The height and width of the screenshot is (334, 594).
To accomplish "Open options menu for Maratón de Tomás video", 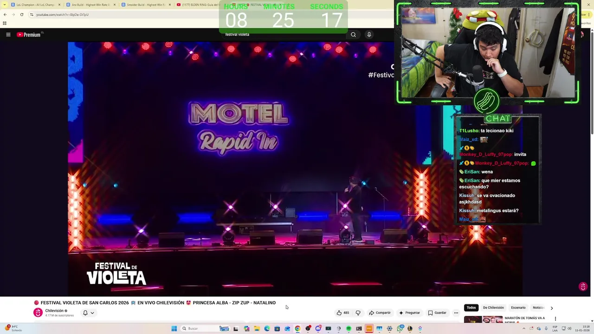I will coord(555,319).
